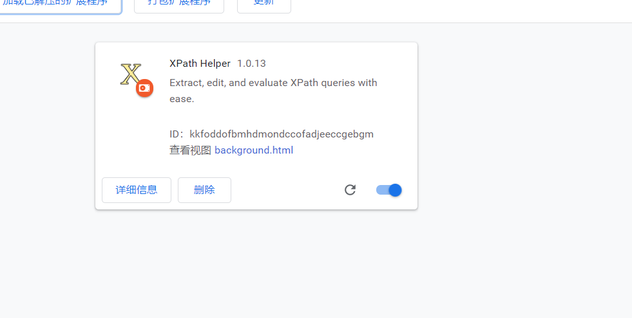
Task: Open the background.html view link
Action: pos(254,150)
